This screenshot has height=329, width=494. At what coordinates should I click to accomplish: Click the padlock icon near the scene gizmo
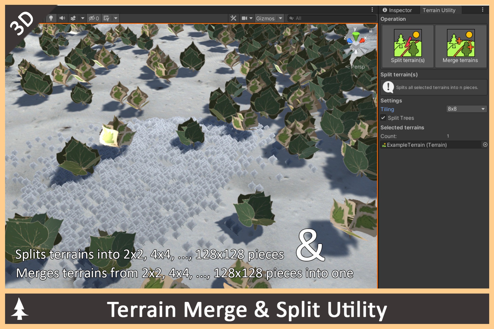(x=371, y=30)
